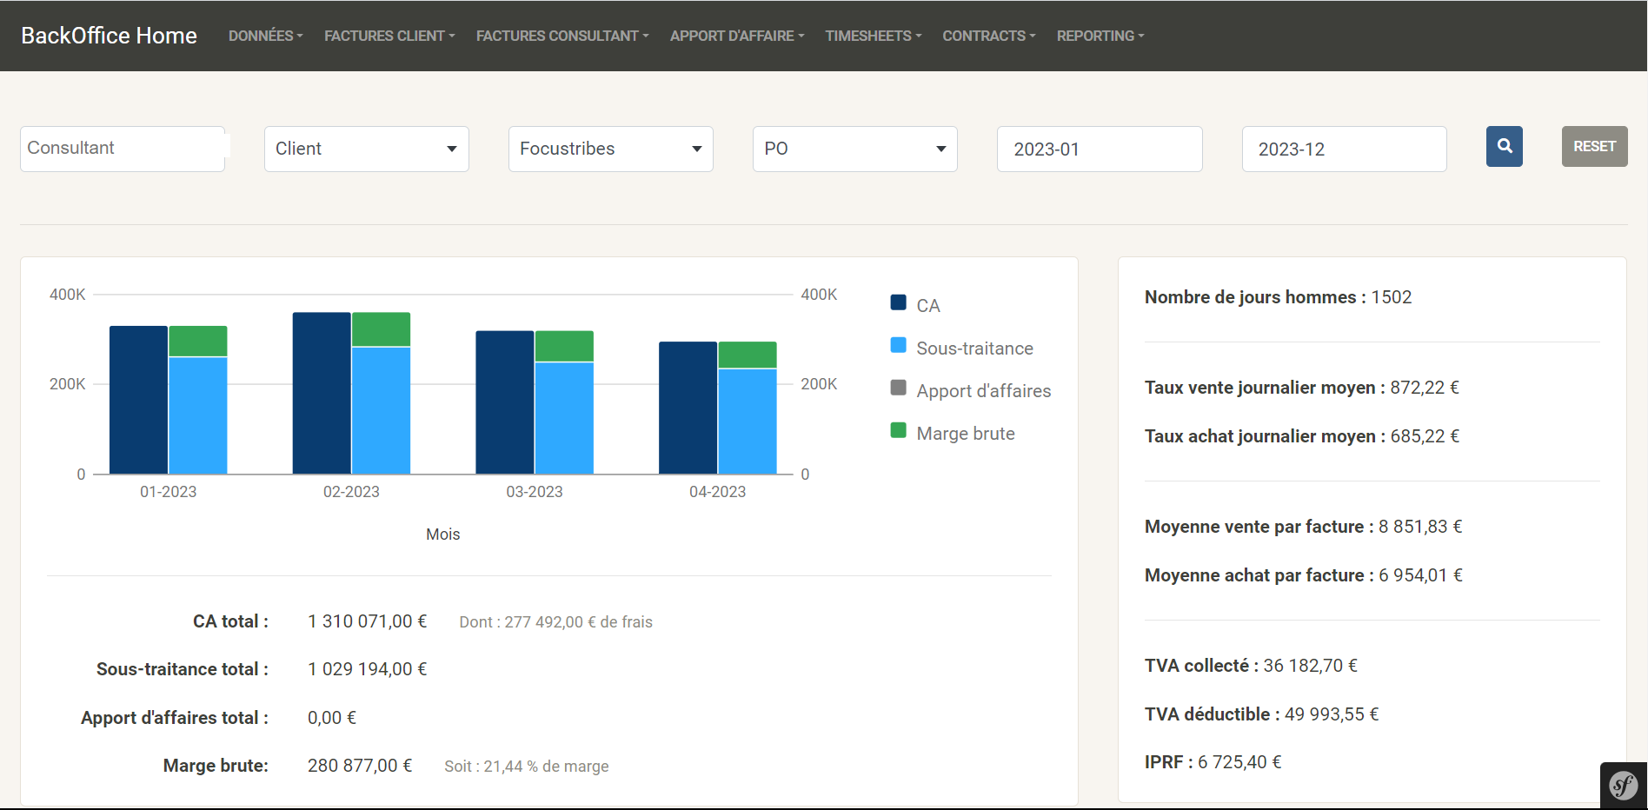Click IPRF amount 6 725,40 €
Screen dimensions: 1648x810
[1239, 762]
